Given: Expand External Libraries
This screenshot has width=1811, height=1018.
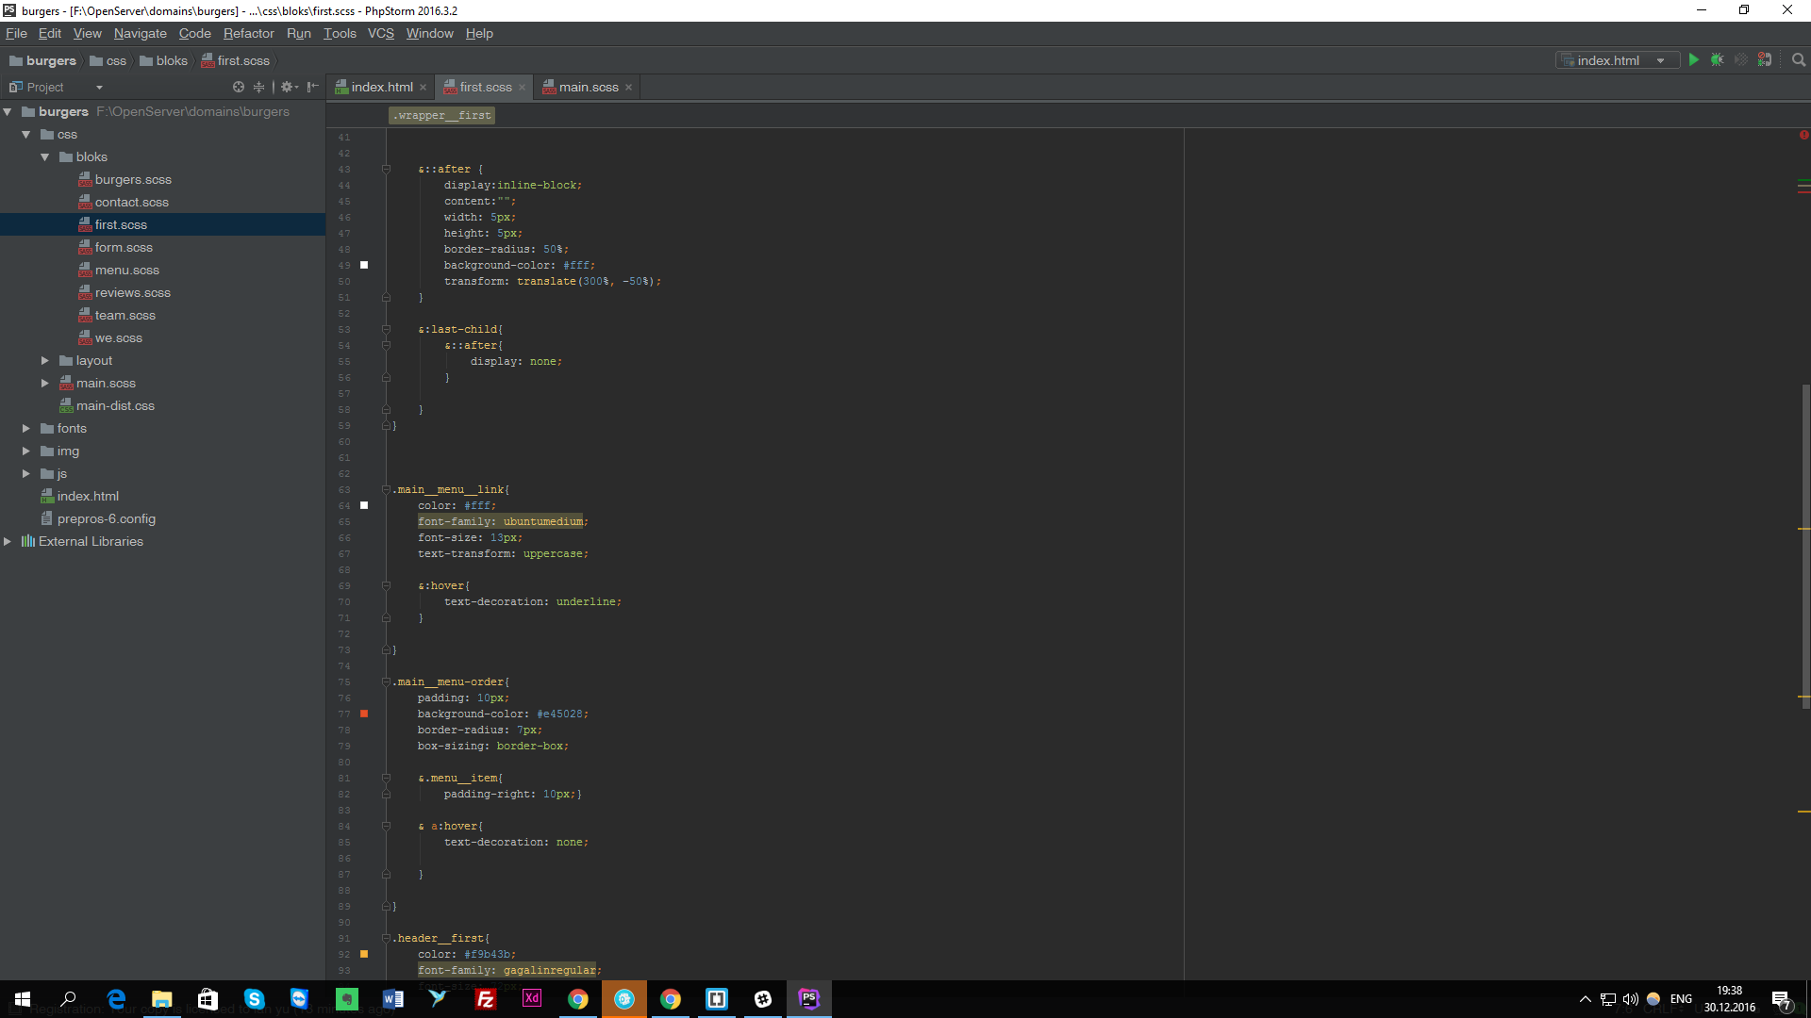Looking at the screenshot, I should click(x=8, y=541).
